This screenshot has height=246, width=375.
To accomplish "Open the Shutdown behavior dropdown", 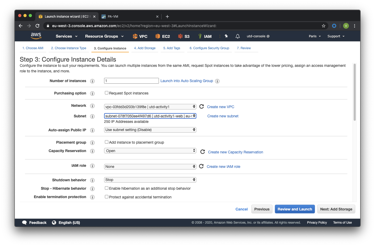I will point(150,180).
